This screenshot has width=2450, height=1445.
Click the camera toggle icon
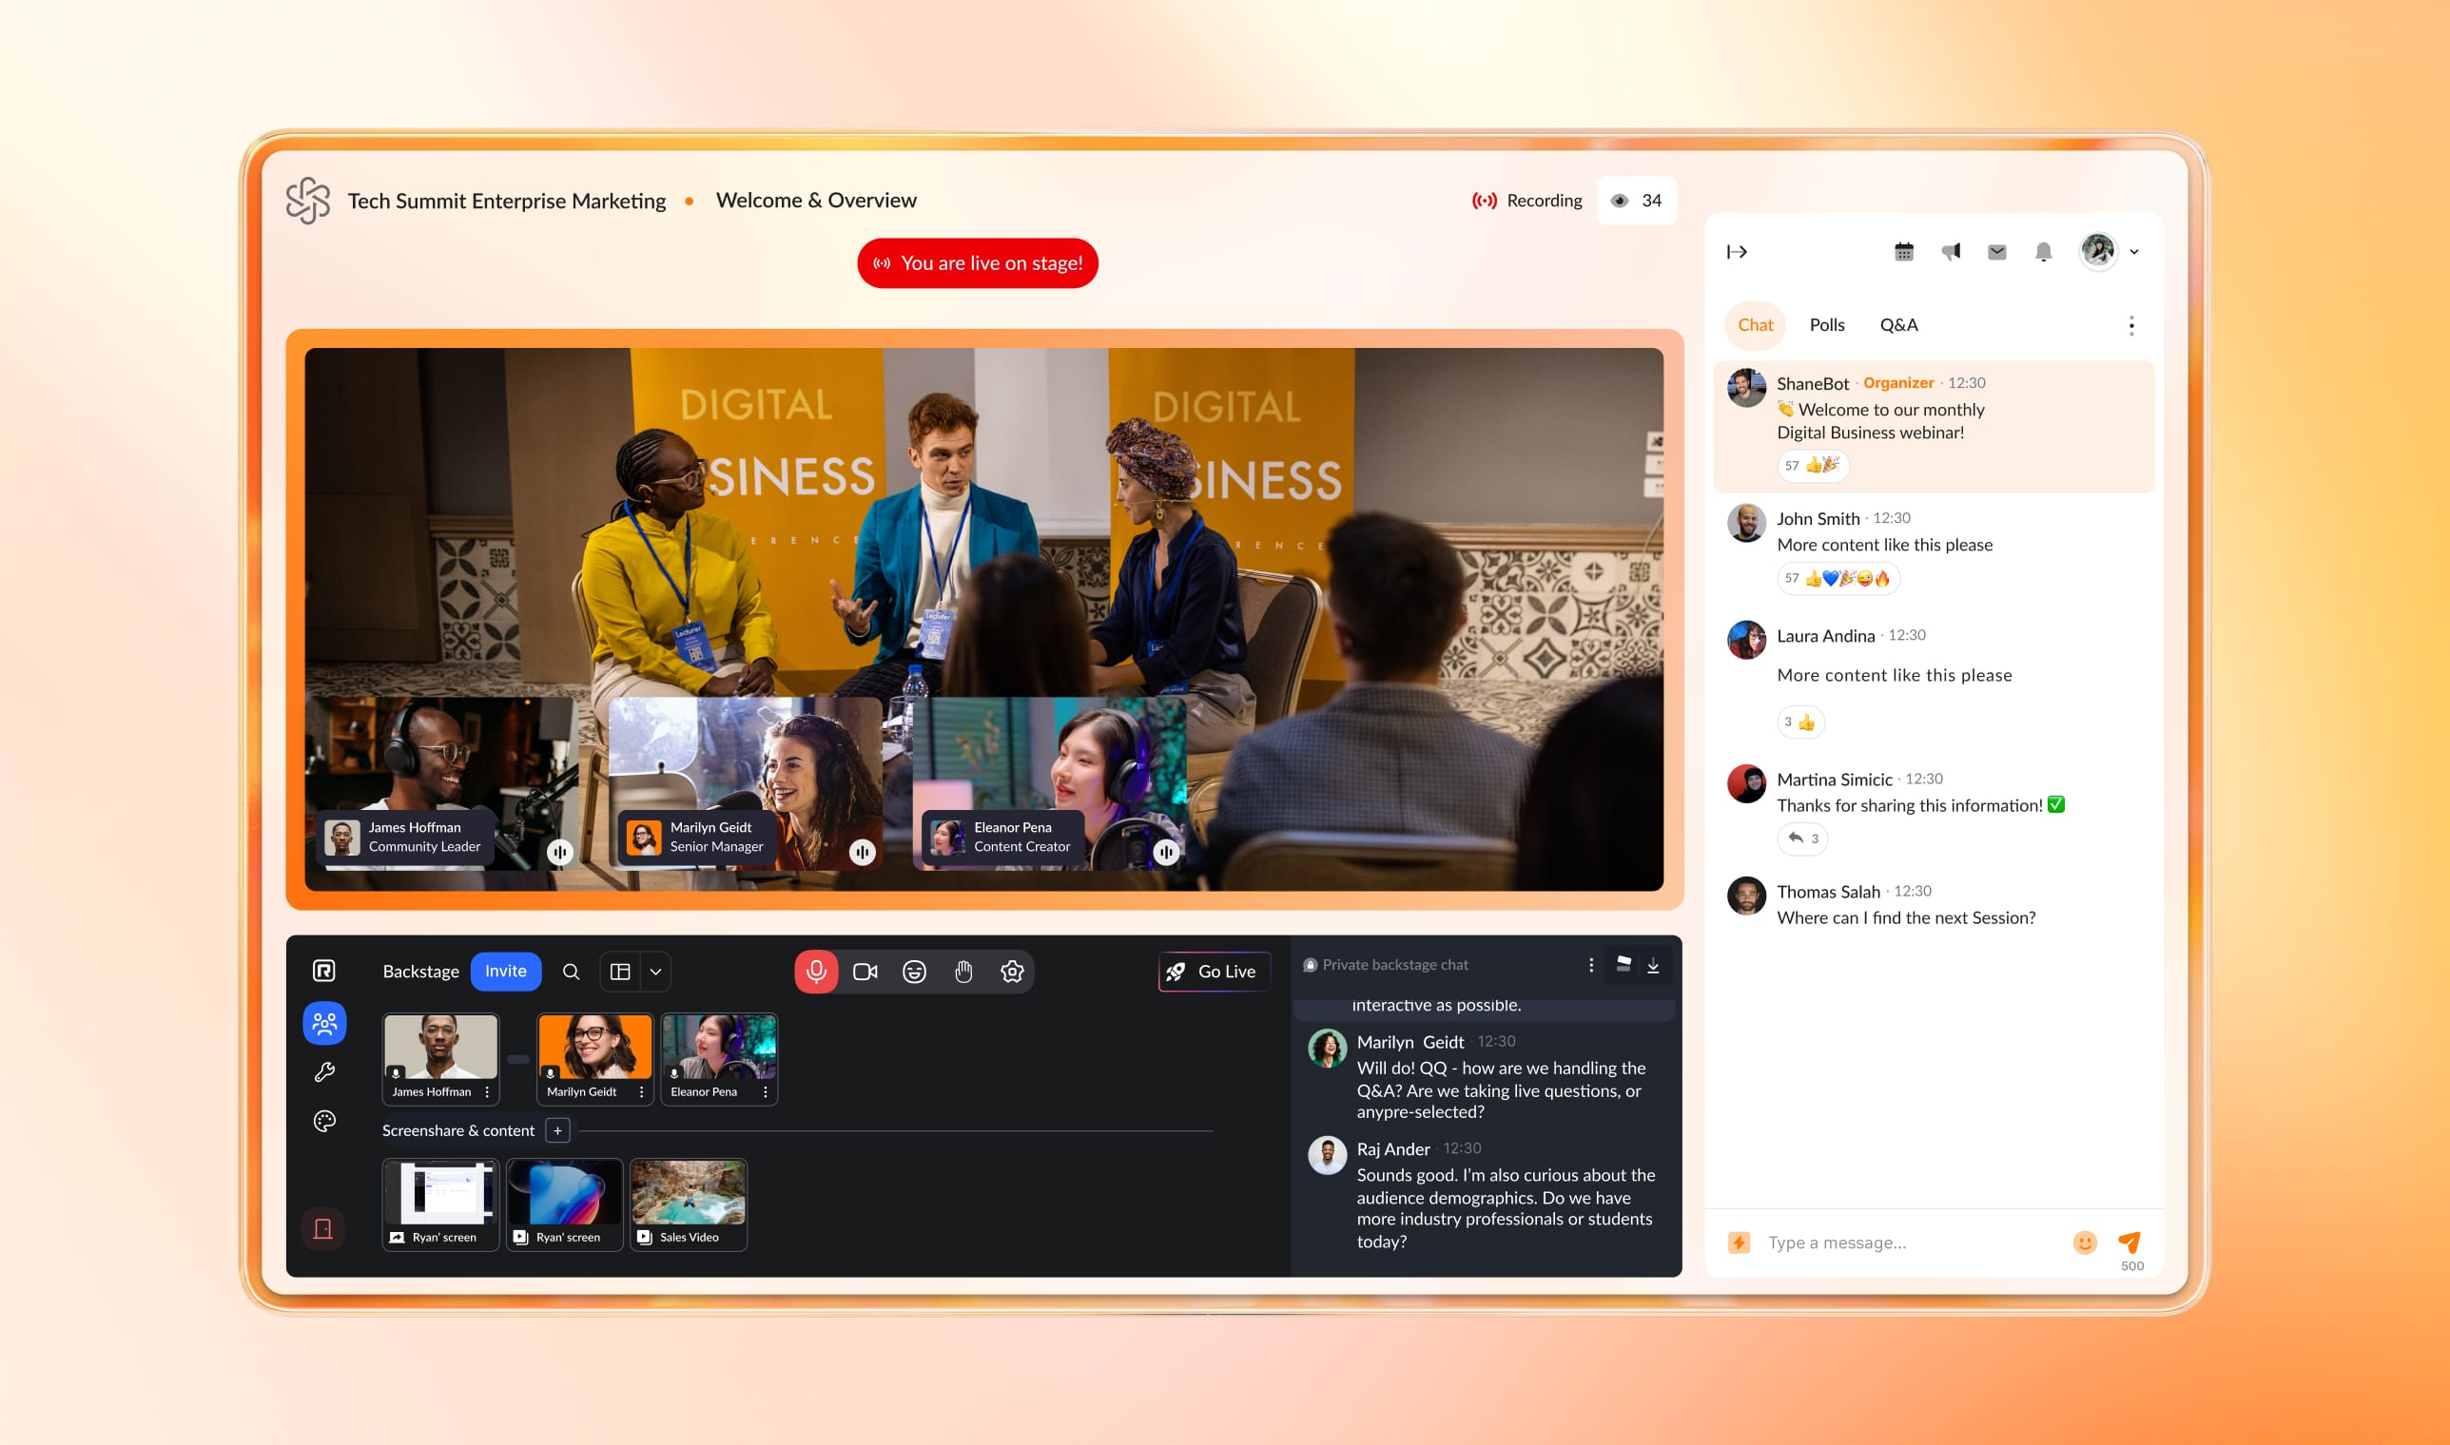coord(865,972)
